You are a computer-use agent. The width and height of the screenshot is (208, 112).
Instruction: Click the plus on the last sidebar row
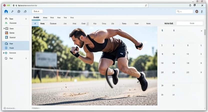(26, 58)
